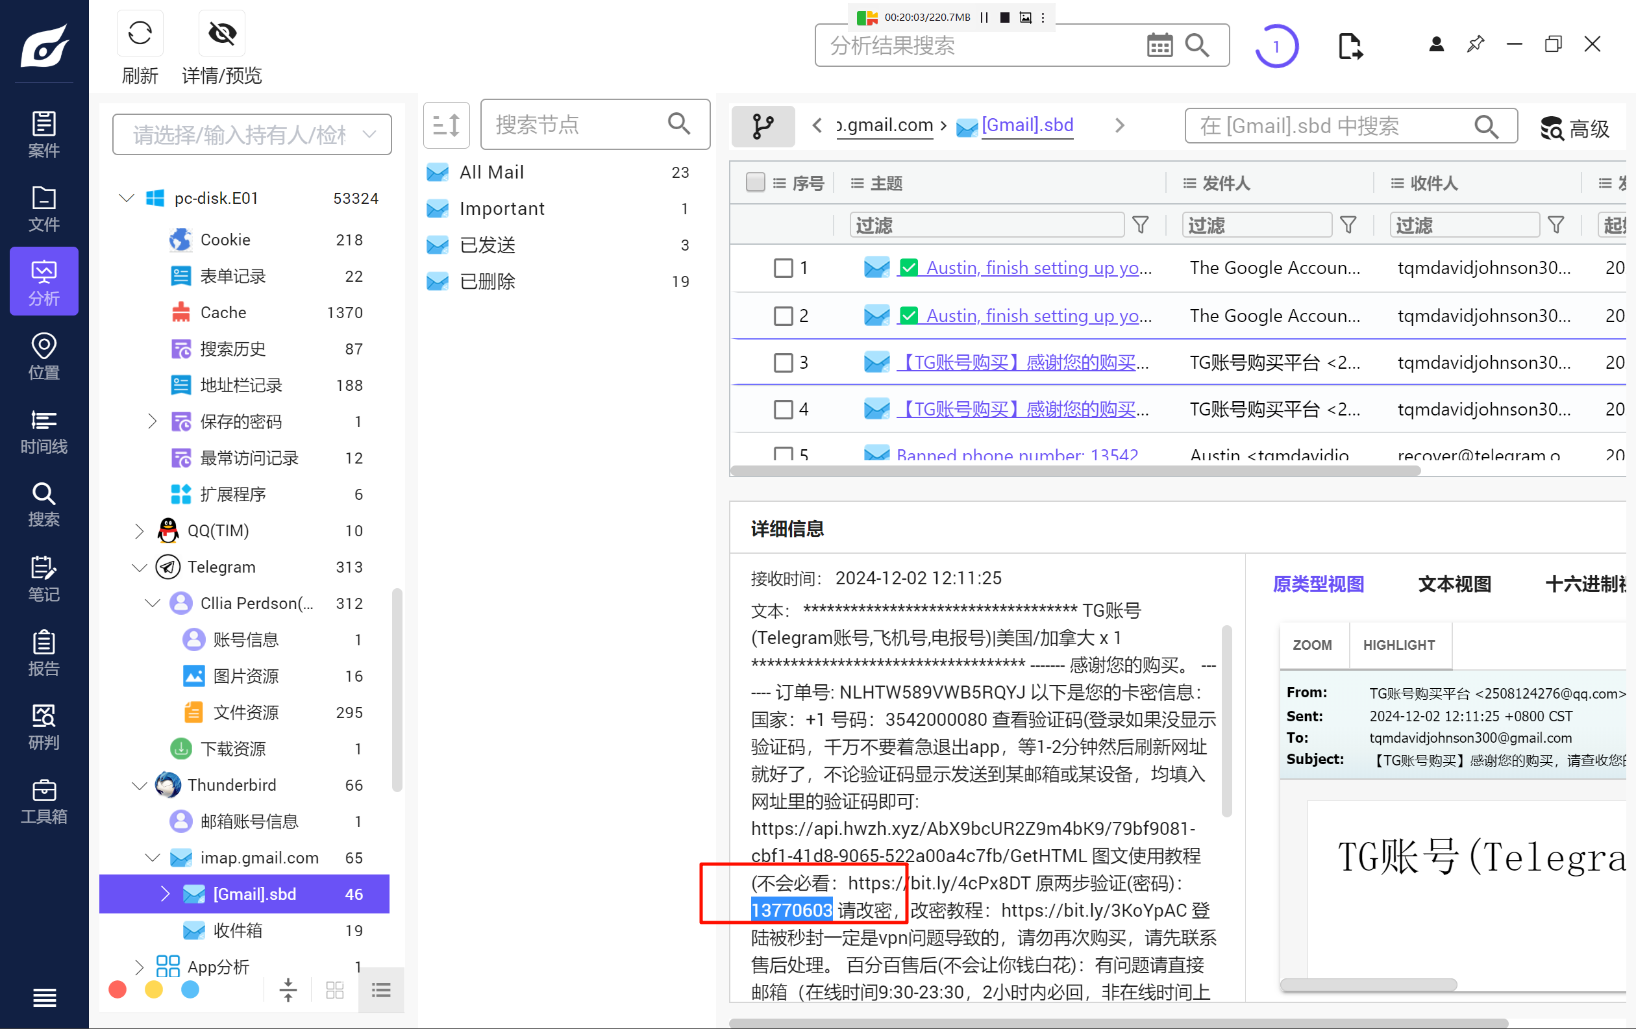Open the user account icon
Image resolution: width=1636 pixels, height=1029 pixels.
[1435, 45]
